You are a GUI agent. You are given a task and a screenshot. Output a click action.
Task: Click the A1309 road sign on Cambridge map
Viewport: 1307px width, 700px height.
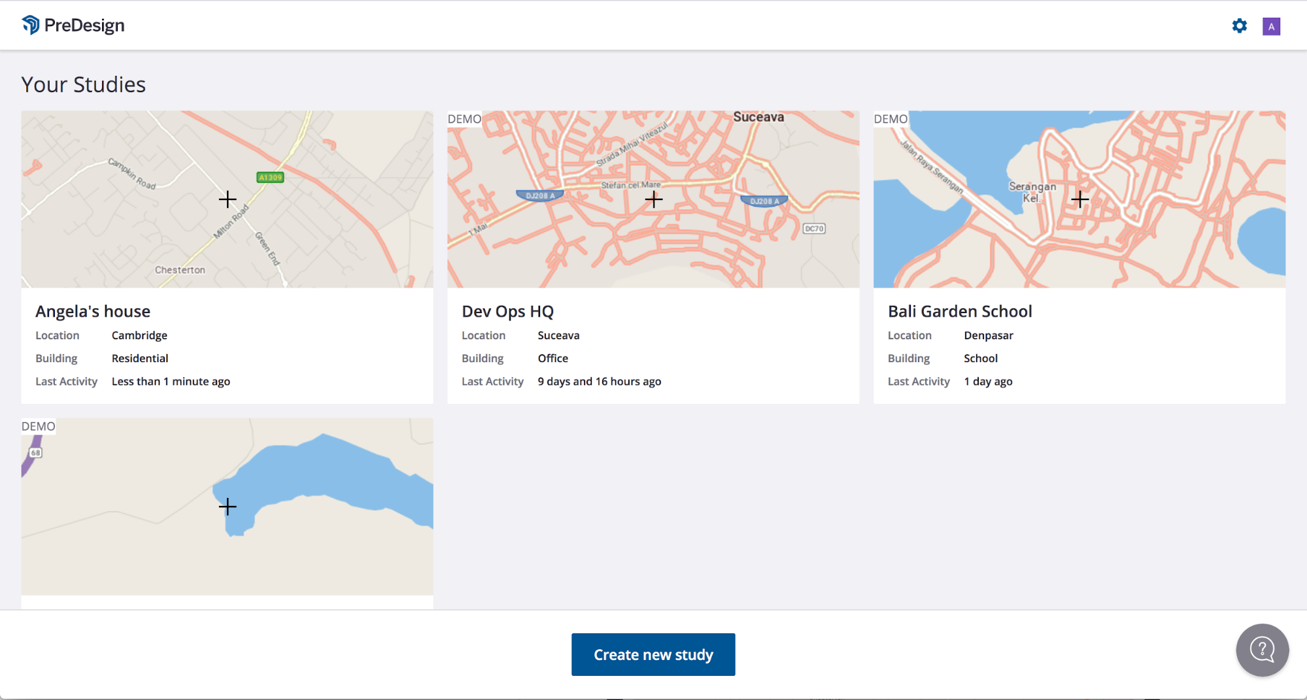coord(270,177)
